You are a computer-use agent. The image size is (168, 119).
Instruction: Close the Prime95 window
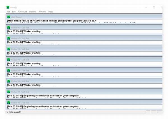point(162,7)
